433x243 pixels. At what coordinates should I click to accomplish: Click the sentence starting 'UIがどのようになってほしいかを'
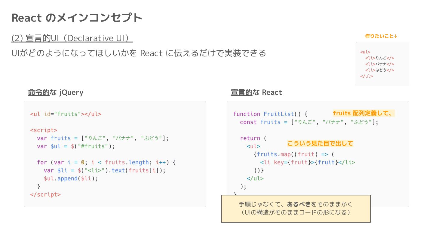pyautogui.click(x=139, y=53)
